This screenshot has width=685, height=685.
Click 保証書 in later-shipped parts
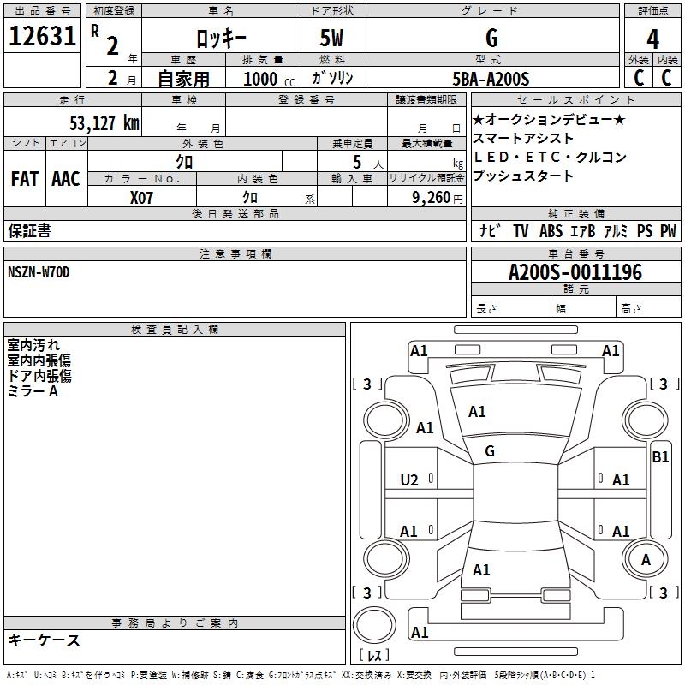29,231
